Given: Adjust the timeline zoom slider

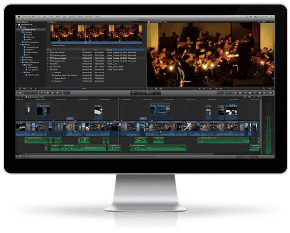Looking at the screenshot, I should tap(246, 157).
